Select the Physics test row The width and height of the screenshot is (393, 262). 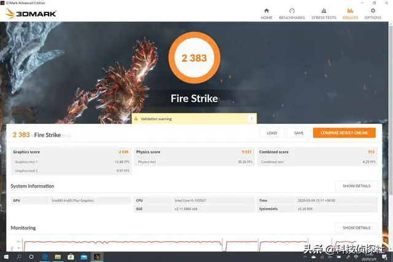pyautogui.click(x=195, y=162)
